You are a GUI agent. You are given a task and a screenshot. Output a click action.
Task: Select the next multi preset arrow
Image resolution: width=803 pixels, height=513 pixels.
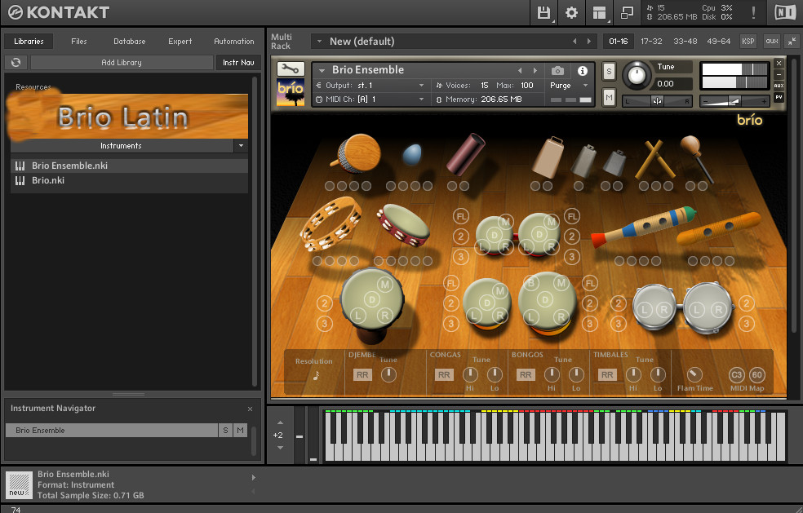pos(589,42)
